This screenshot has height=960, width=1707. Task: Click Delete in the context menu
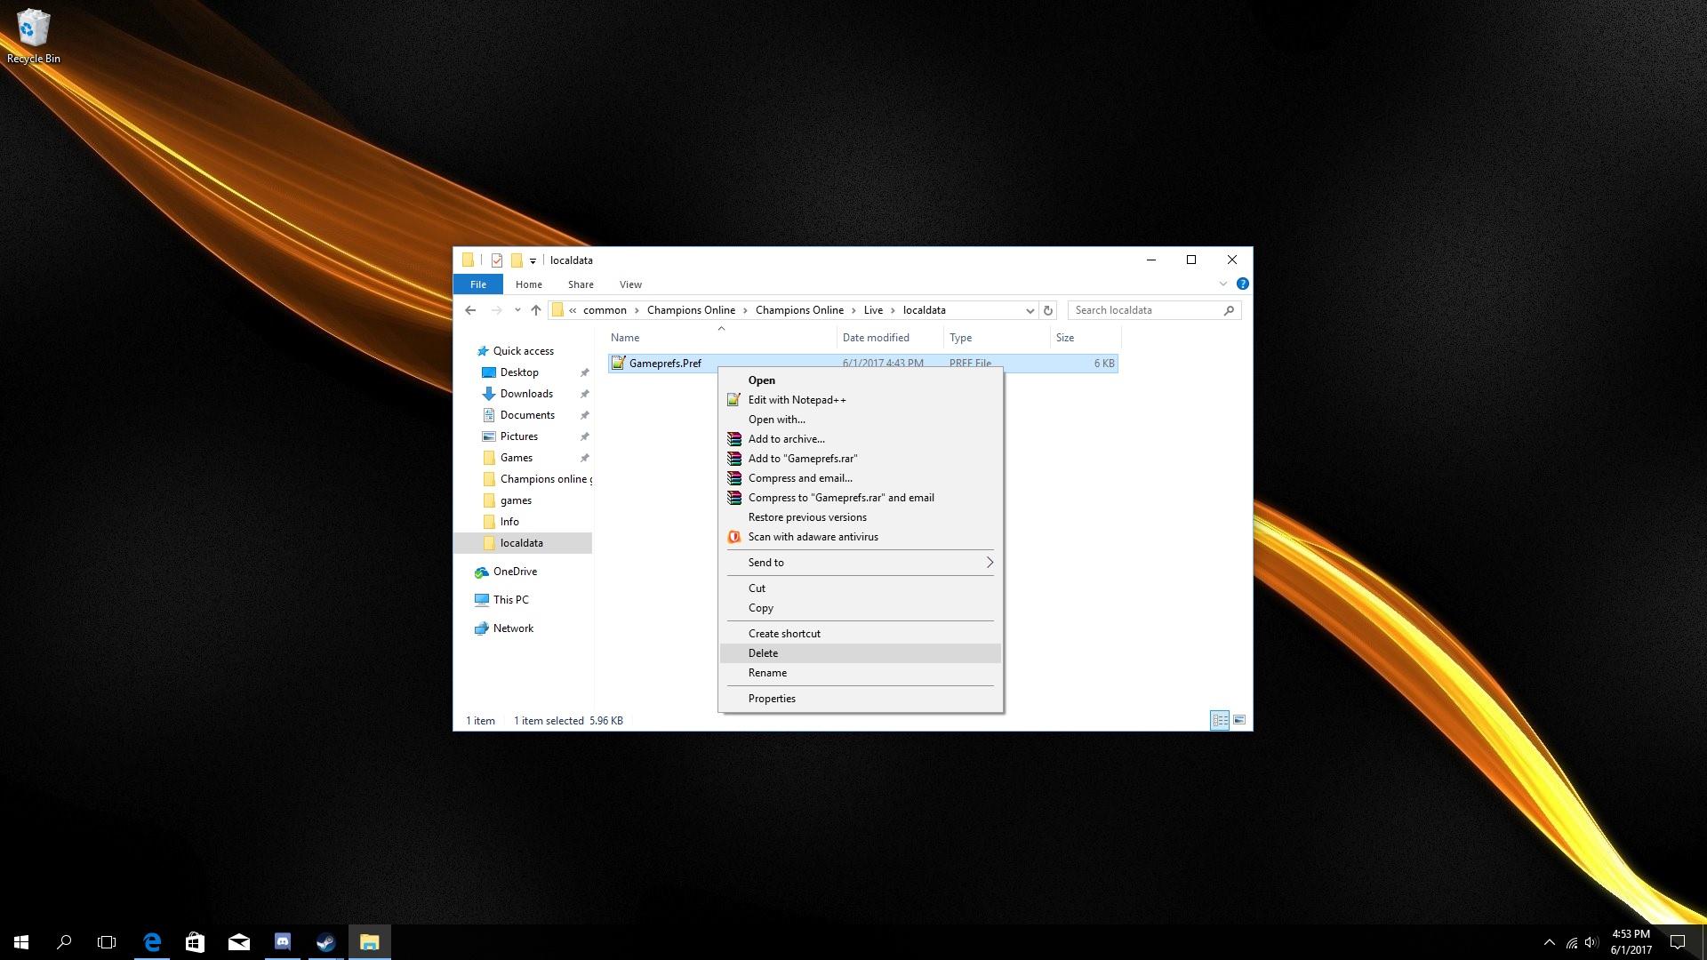click(763, 653)
